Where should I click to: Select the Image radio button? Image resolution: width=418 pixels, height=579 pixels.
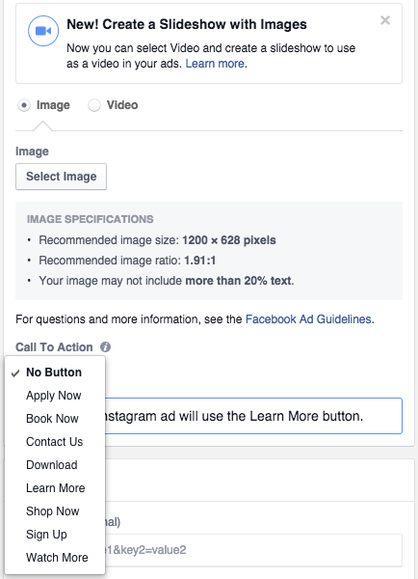(24, 105)
